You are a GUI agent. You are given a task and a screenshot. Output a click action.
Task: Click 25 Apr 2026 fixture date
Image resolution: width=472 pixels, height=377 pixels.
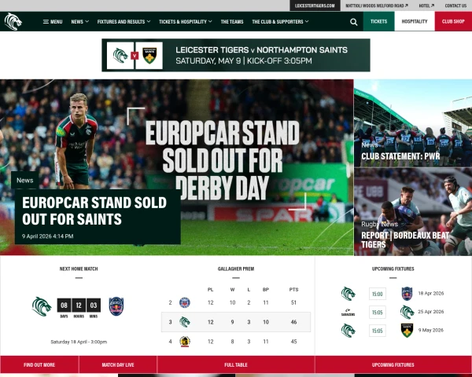[431, 312]
